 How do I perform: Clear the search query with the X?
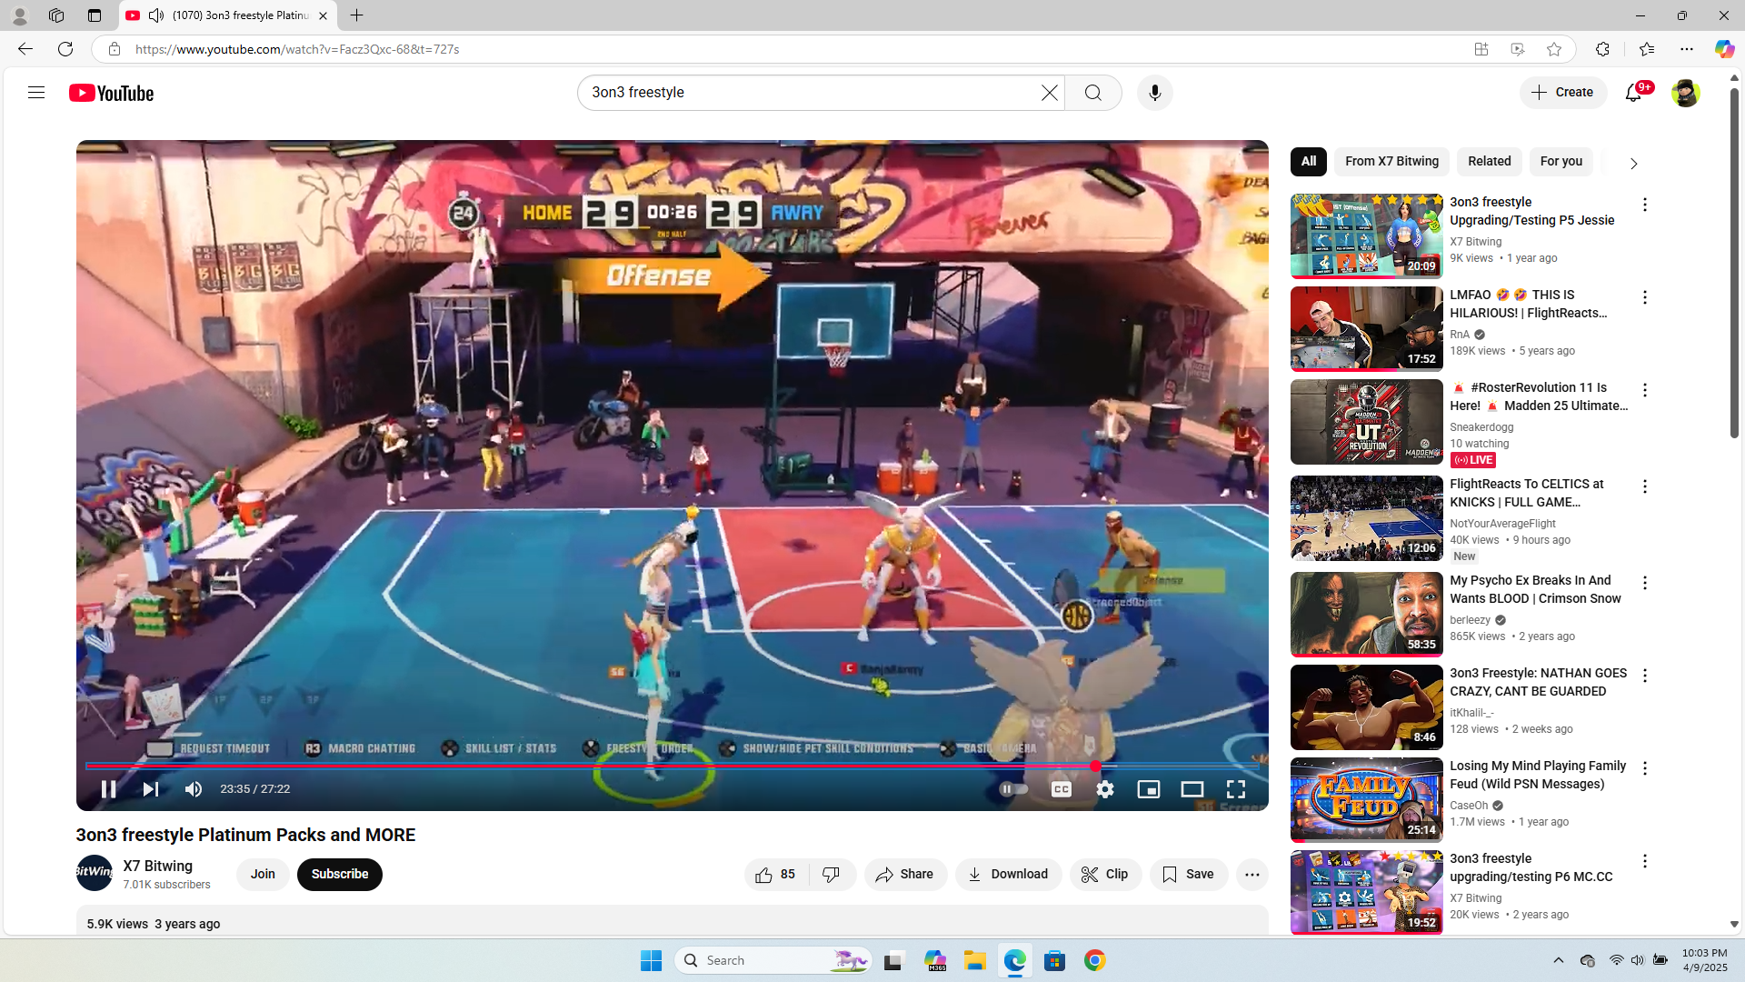[x=1050, y=93]
